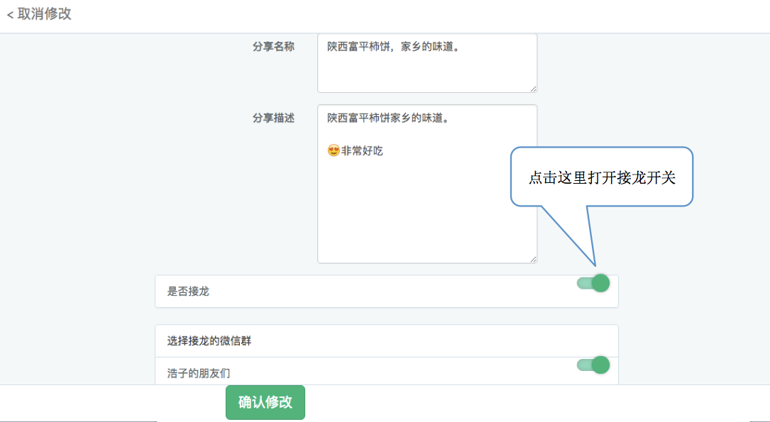
Task: Click the resize handle of 分享描述 box
Action: coord(533,259)
